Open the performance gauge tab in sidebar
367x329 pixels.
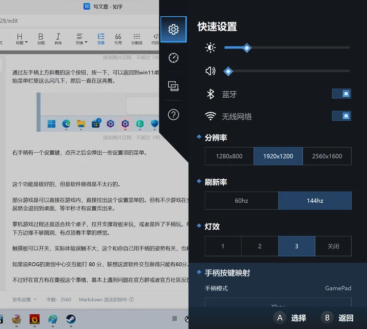pos(173,58)
